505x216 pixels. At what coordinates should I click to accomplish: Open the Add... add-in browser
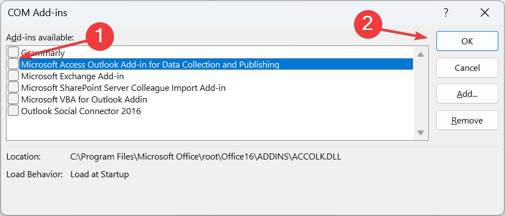[467, 94]
